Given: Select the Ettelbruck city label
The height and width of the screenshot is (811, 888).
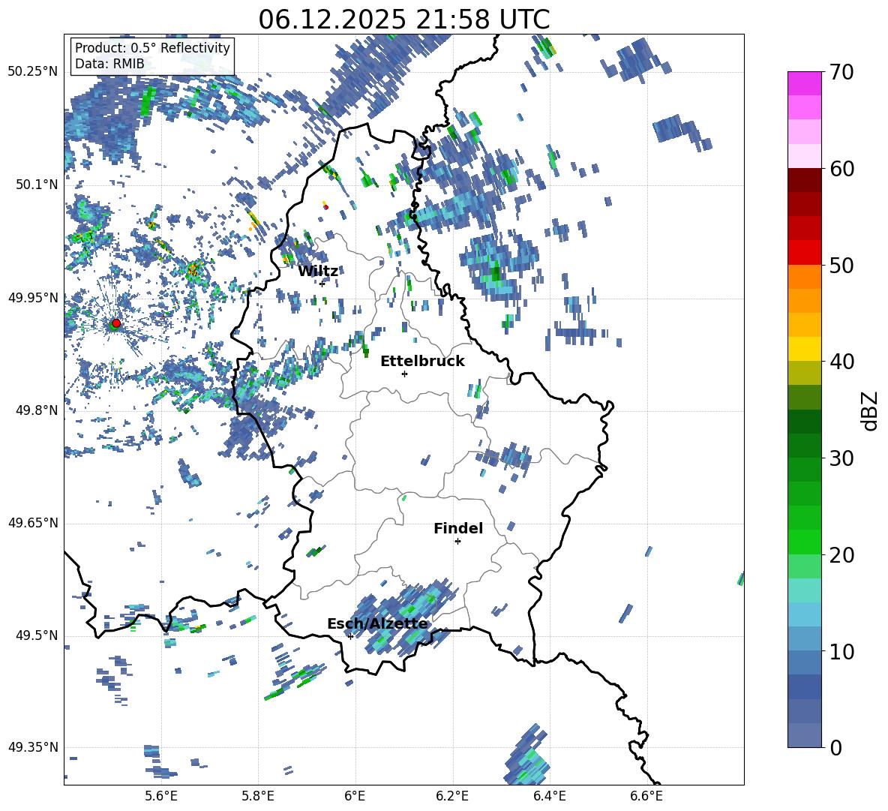Looking at the screenshot, I should [422, 362].
